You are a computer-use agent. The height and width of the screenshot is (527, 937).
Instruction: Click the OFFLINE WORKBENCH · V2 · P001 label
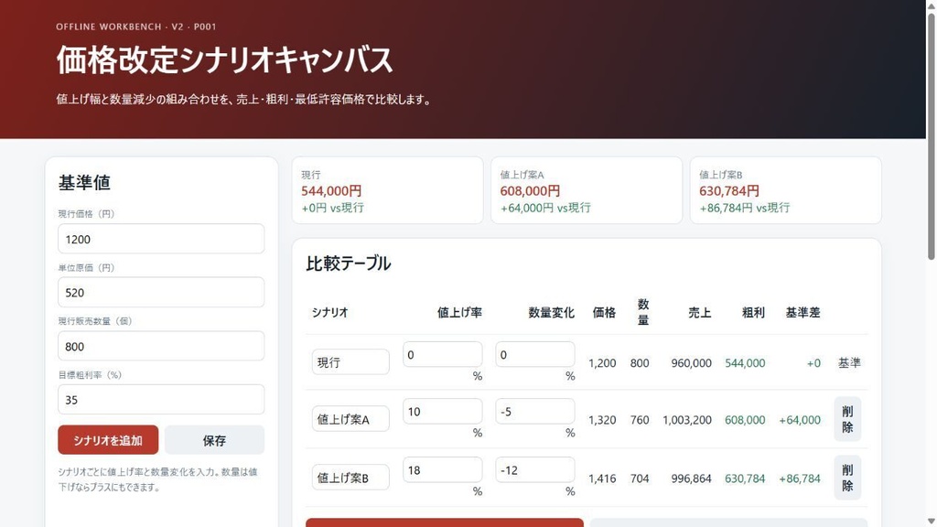click(136, 27)
